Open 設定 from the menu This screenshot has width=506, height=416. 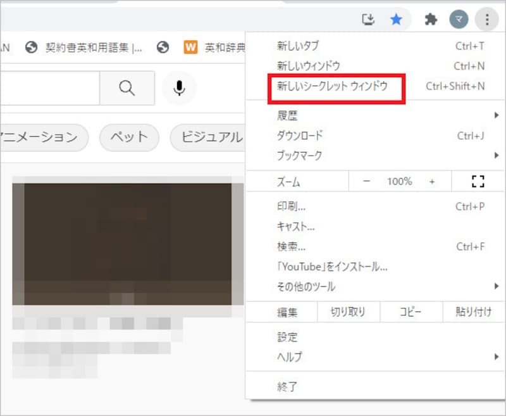tap(288, 337)
